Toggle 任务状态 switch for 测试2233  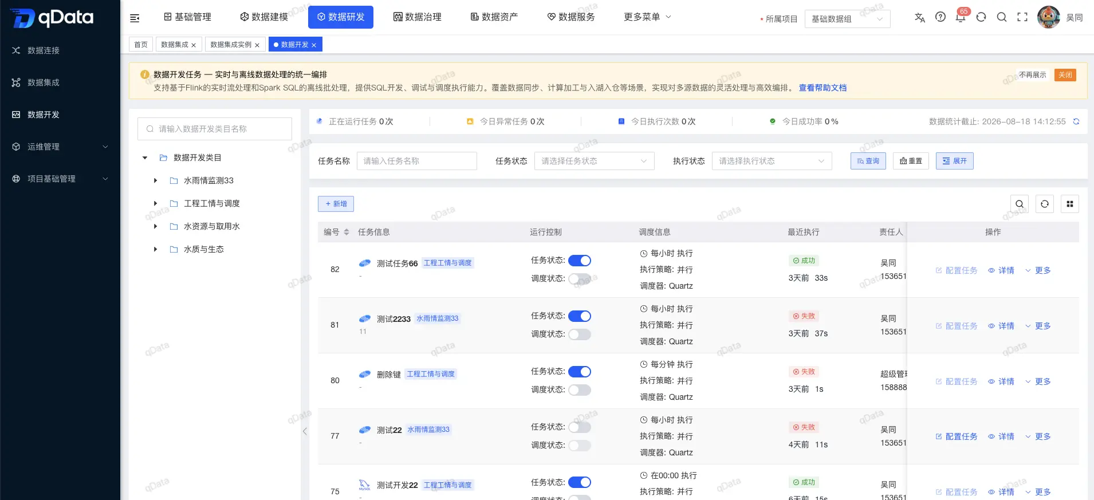tap(580, 316)
